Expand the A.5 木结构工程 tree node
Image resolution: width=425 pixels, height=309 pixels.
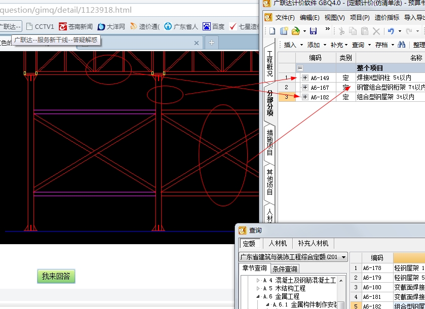pos(258,288)
